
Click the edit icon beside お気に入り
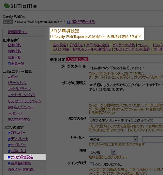9,151
